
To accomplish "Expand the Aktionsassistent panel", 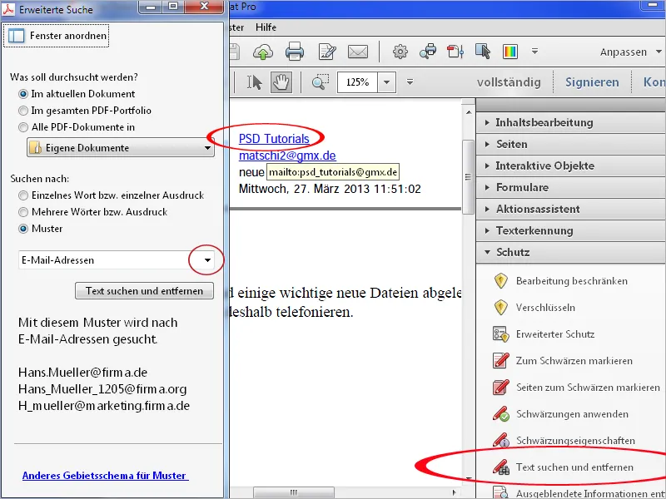I will click(x=571, y=209).
